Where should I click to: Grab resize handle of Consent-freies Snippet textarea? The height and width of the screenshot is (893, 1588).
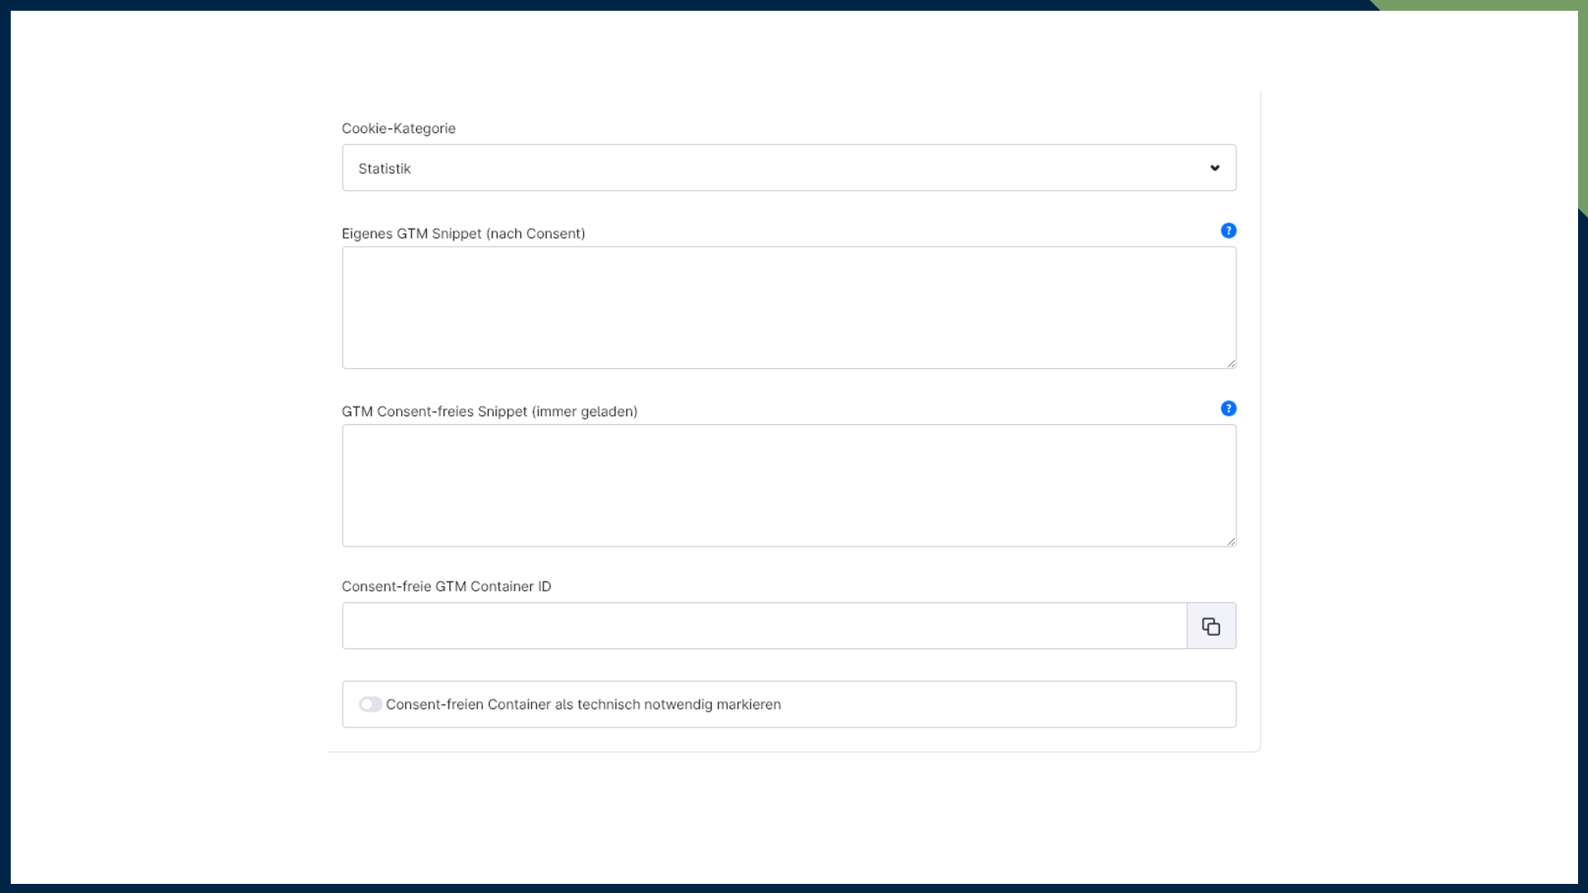(1231, 541)
